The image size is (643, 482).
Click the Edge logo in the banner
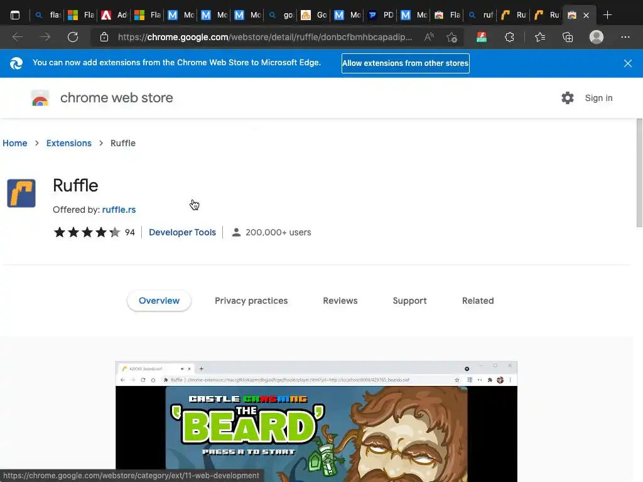tap(16, 63)
